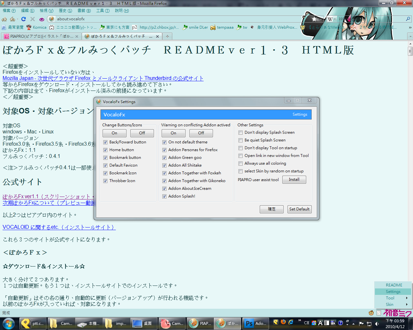The image size is (413, 330).
Task: Click the Internet Explorer quick launch icon
Action: click(x=291, y=322)
